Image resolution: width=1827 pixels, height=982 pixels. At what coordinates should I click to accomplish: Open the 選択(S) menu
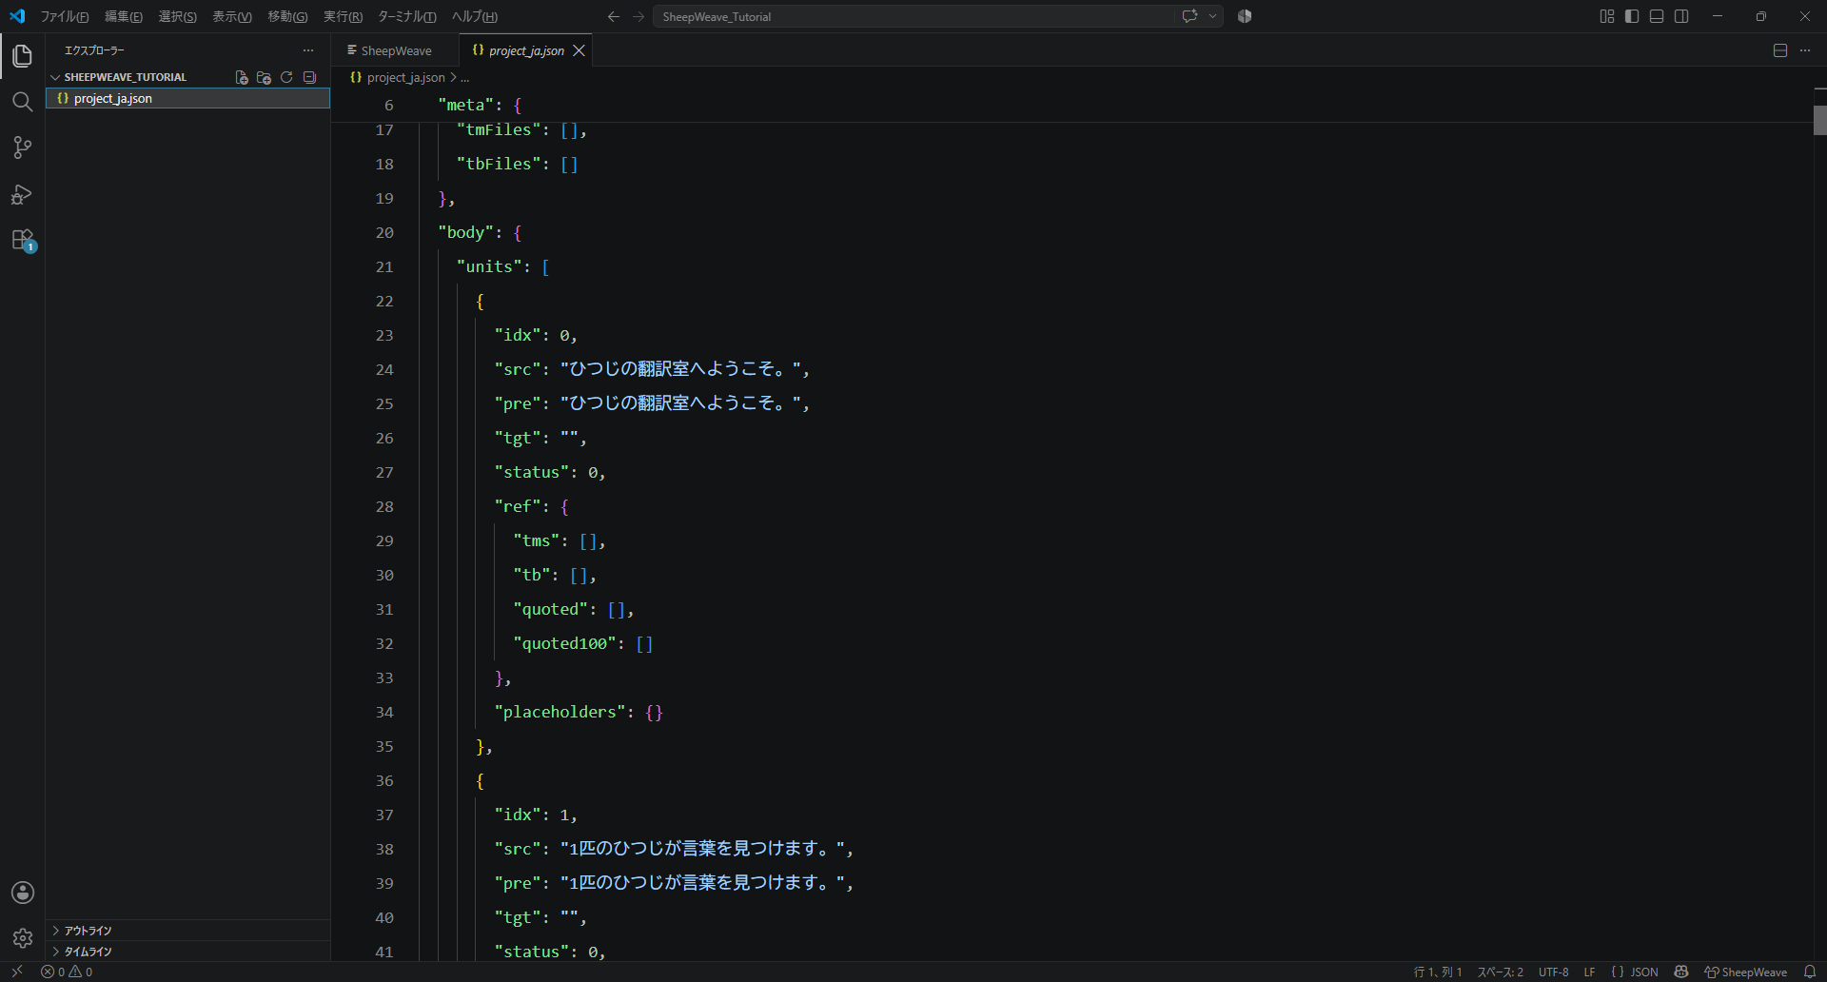pyautogui.click(x=178, y=16)
